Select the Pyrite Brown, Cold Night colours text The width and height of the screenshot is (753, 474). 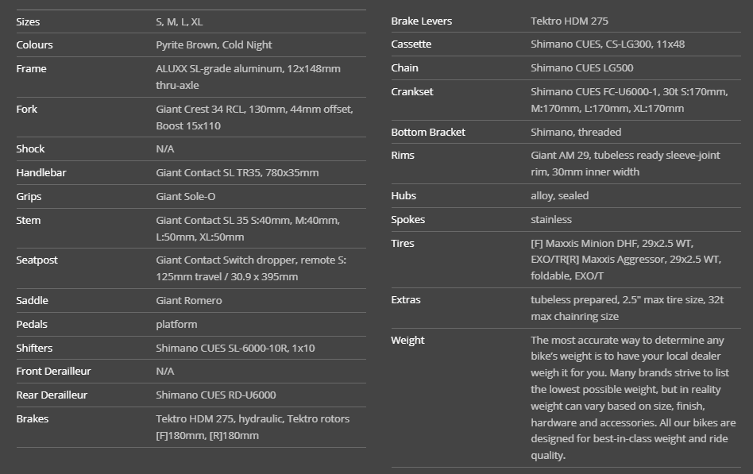click(214, 45)
